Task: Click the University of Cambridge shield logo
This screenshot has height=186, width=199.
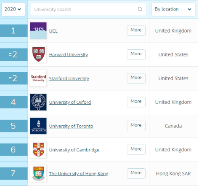Action: (x=38, y=150)
